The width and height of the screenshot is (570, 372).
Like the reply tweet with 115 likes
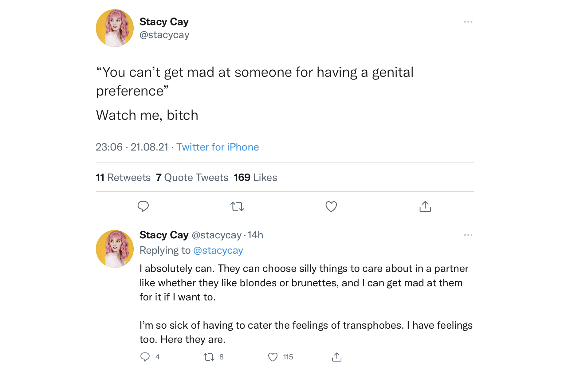click(273, 357)
